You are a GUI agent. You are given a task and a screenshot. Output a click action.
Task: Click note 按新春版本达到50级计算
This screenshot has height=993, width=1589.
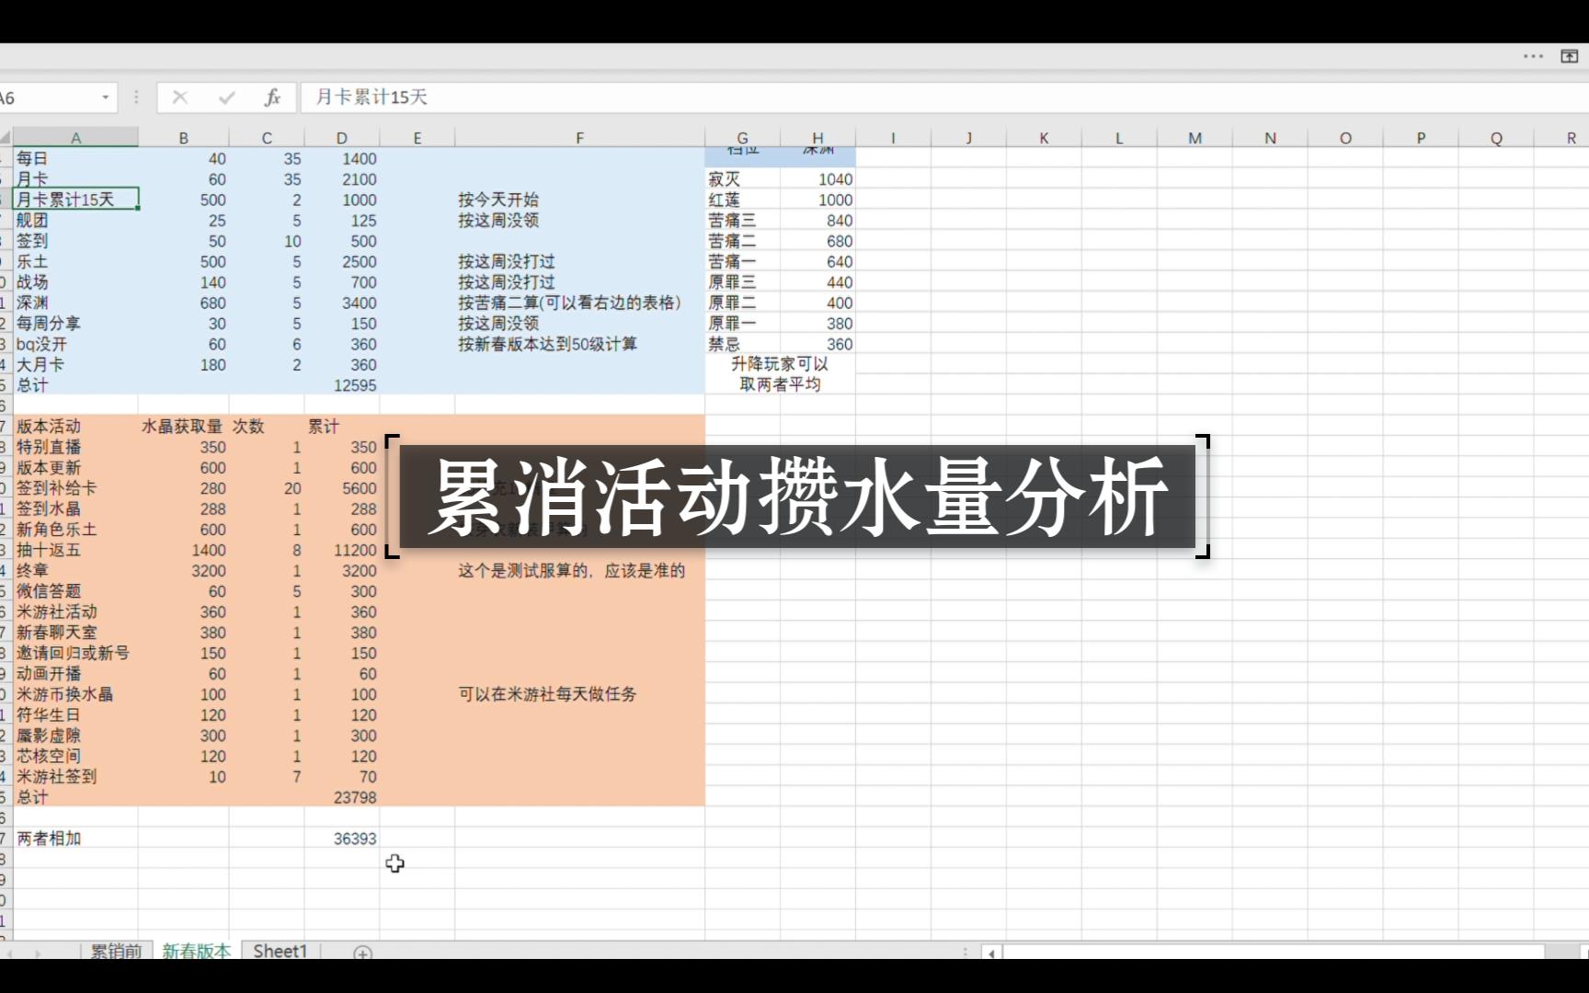click(547, 344)
